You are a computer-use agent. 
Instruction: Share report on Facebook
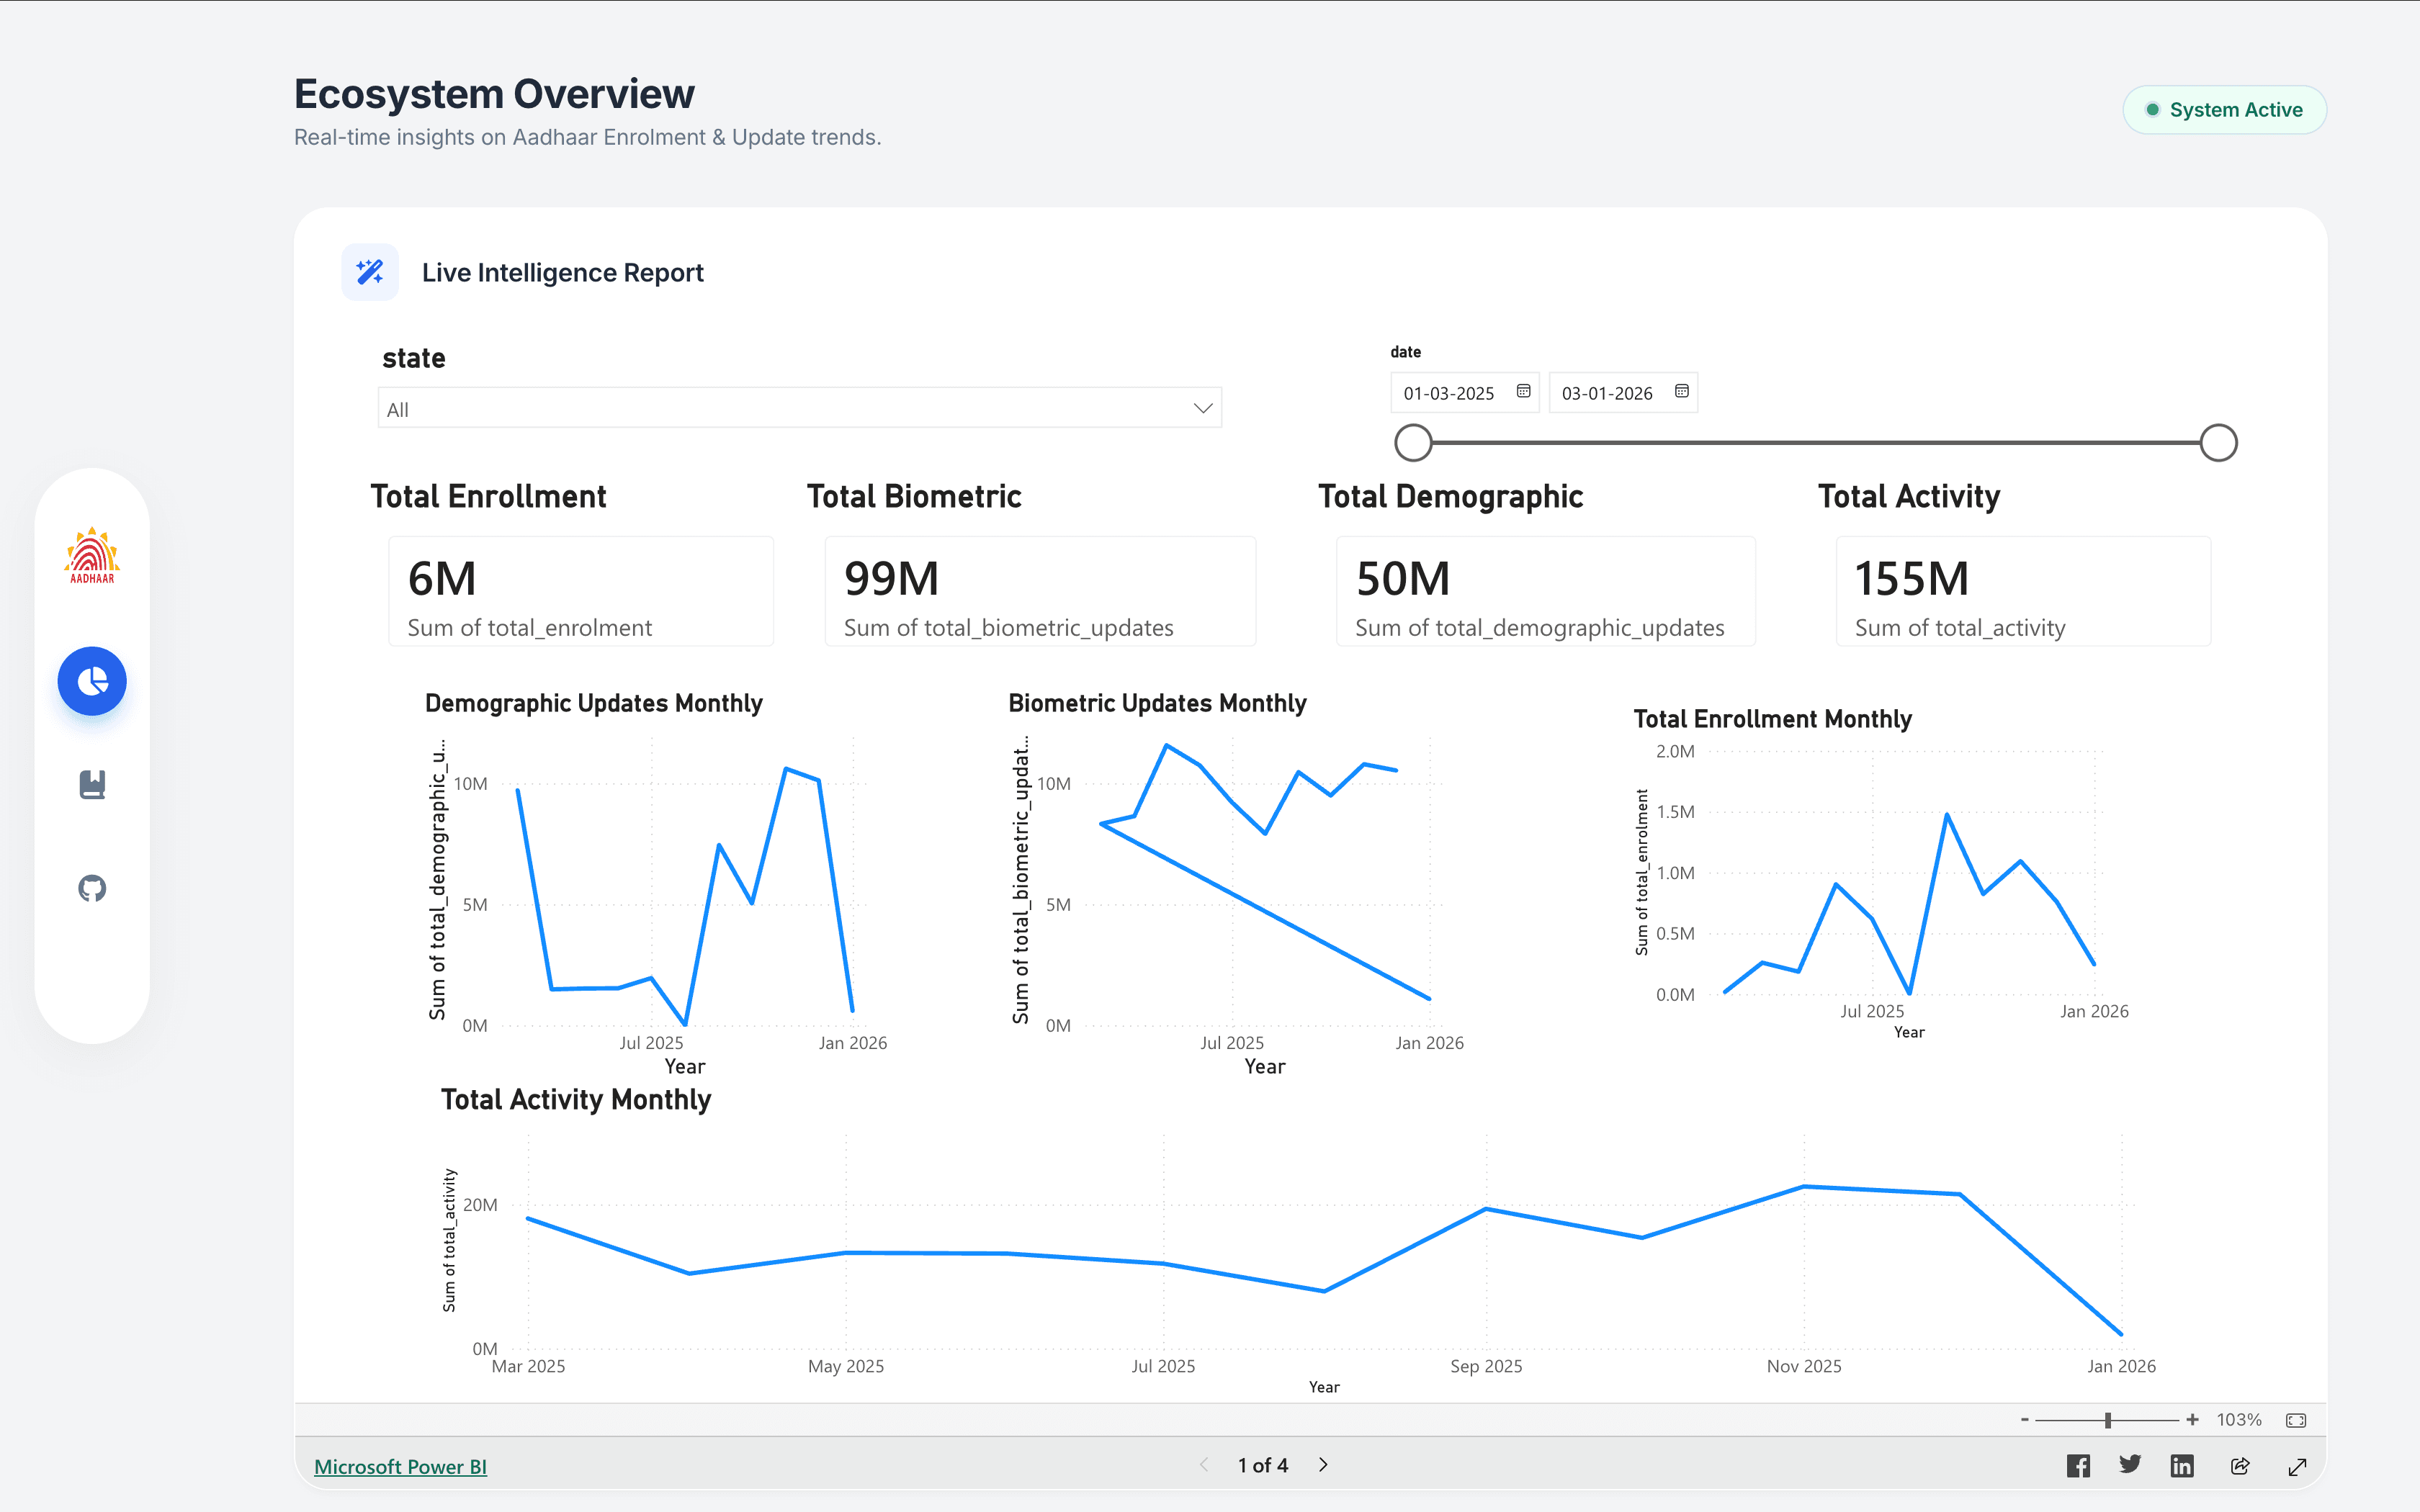[x=2078, y=1465]
